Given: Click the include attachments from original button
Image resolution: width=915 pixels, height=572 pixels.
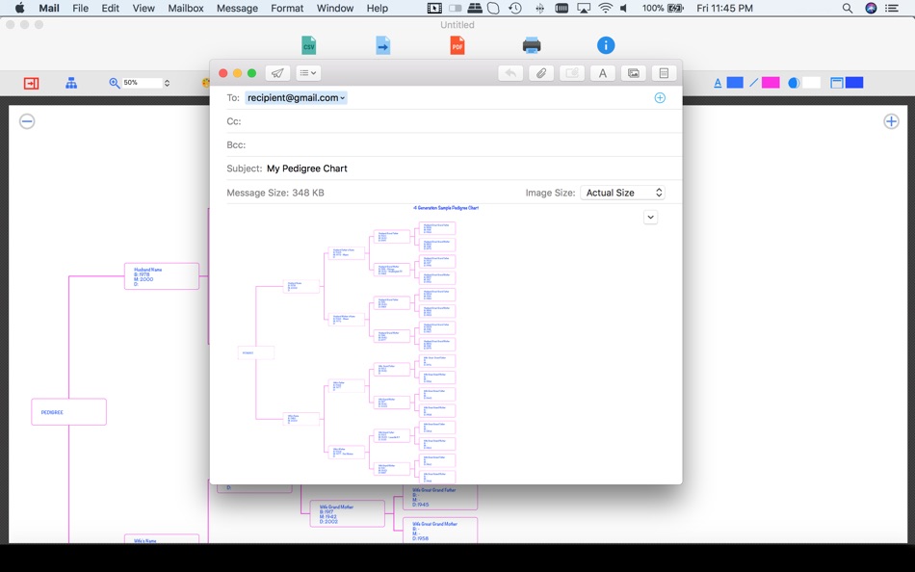Looking at the screenshot, I should (x=572, y=73).
